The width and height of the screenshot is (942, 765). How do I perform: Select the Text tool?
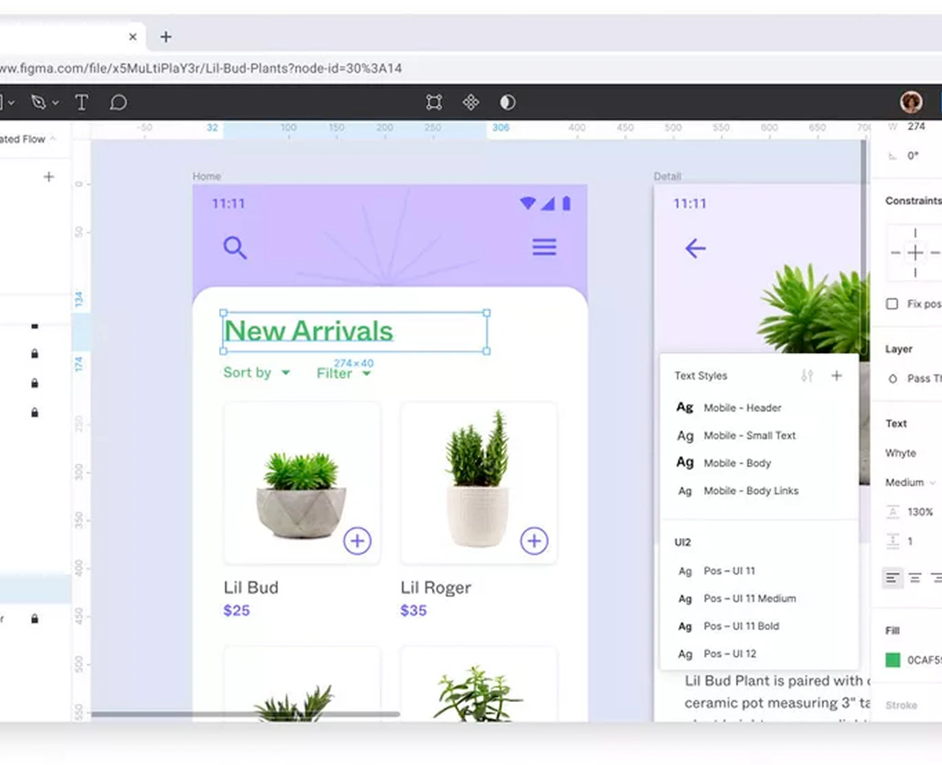pyautogui.click(x=81, y=102)
